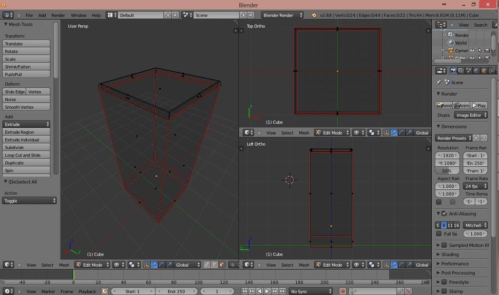Select rotate manipulator arc in User Persp header
Image resolution: width=499 pixels, height=295 pixels.
click(x=162, y=265)
